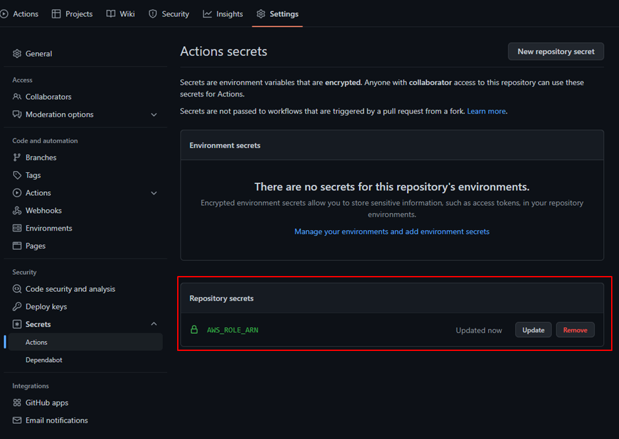Open Tags using its tag icon
The width and height of the screenshot is (619, 439).
pos(16,175)
